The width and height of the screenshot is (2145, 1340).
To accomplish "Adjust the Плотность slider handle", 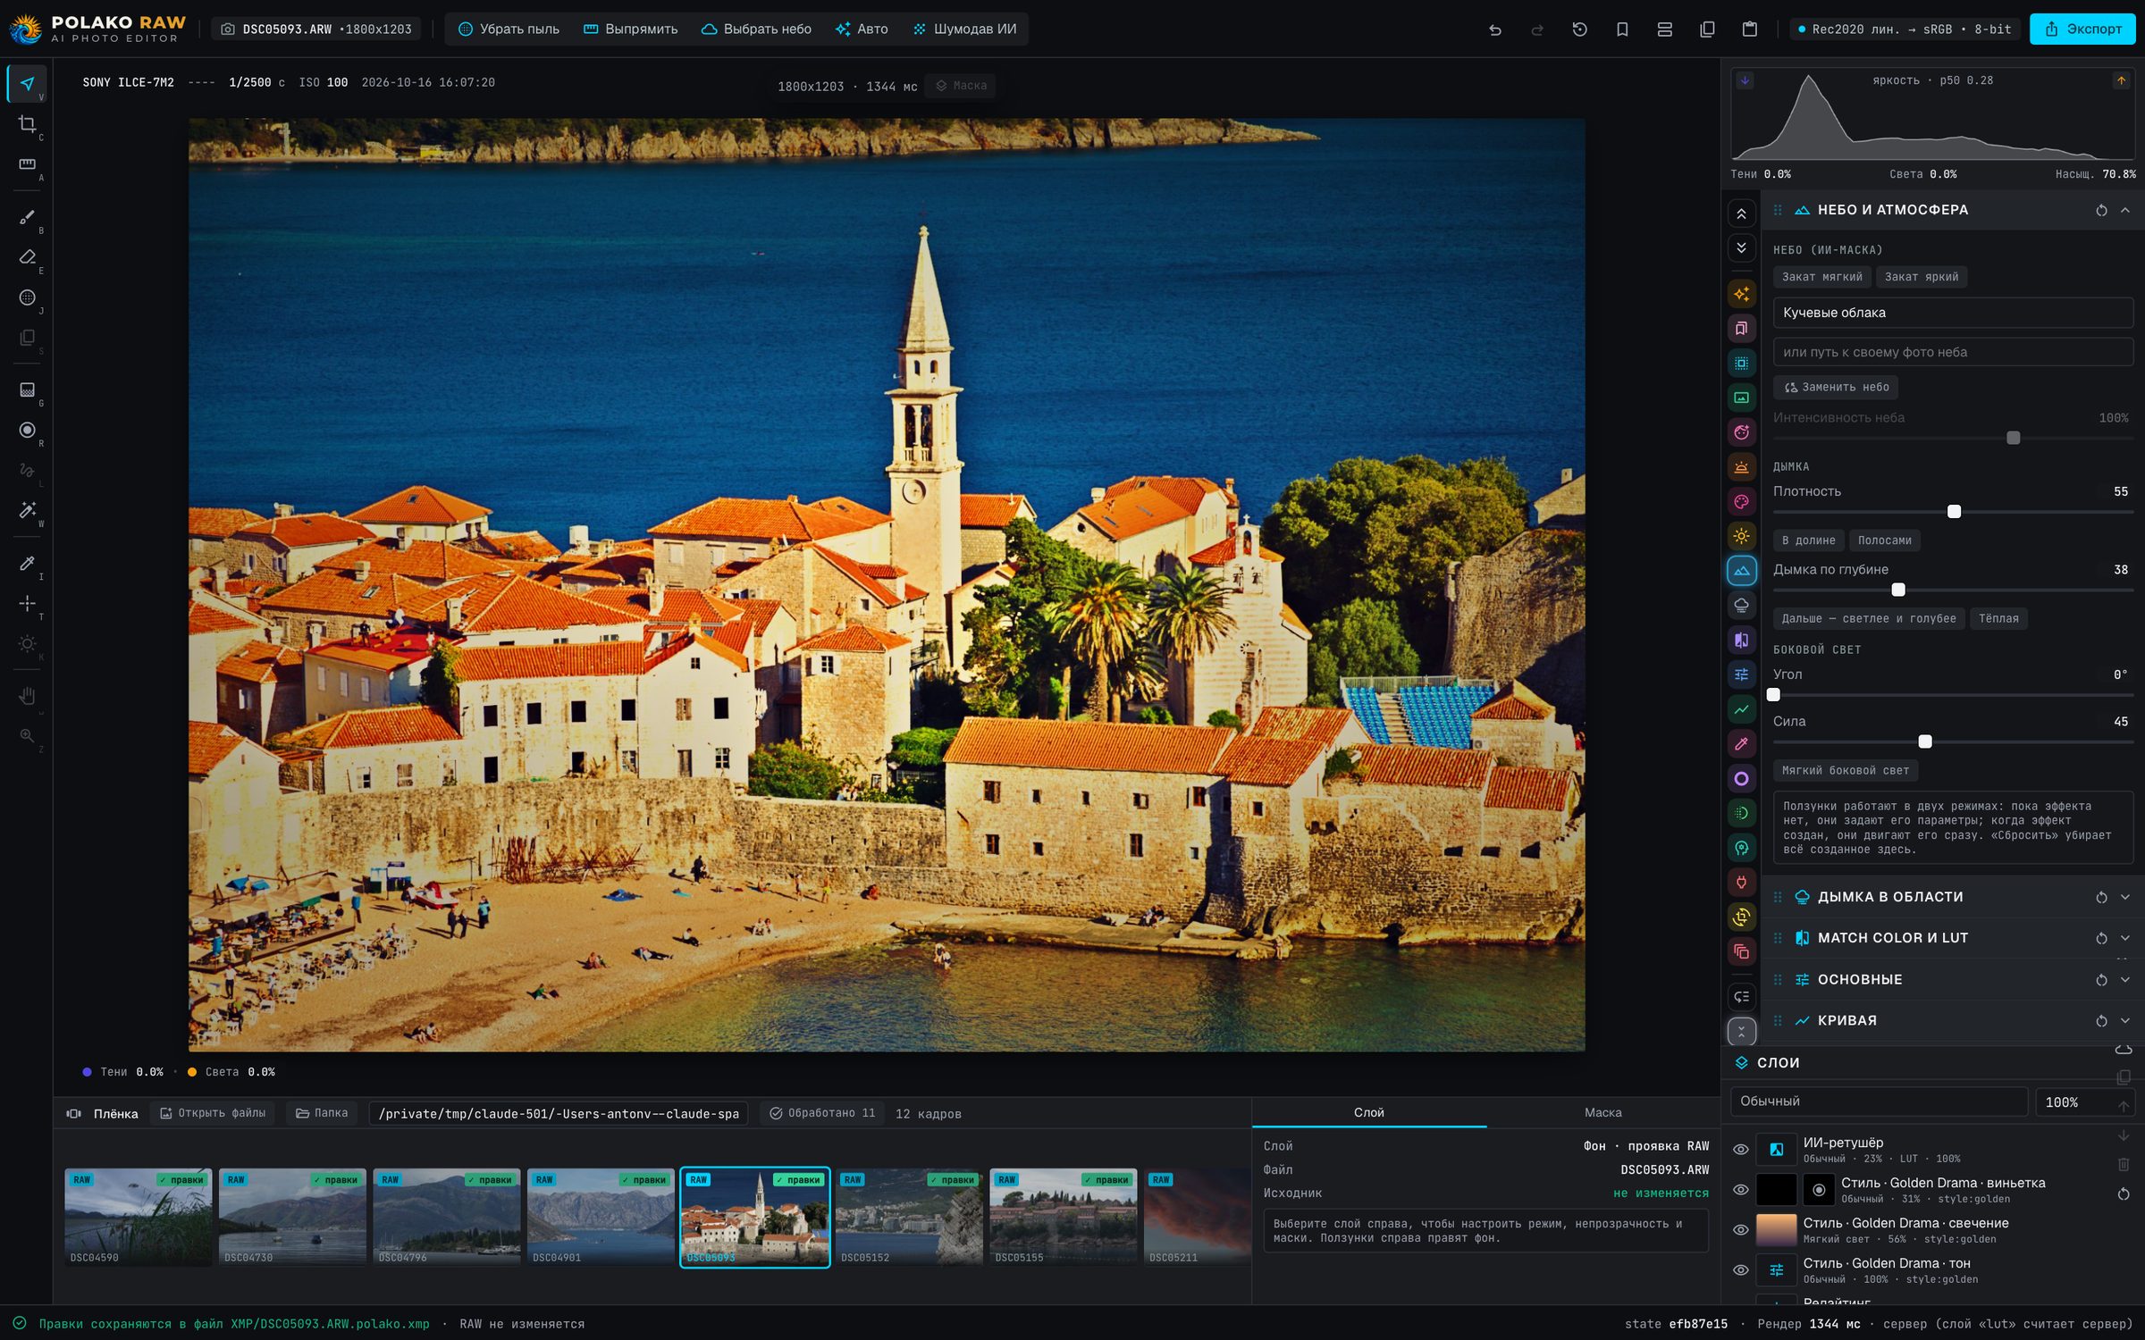I will click(x=1954, y=512).
